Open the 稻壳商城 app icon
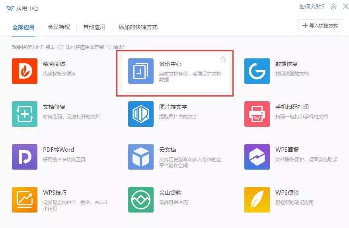 click(25, 71)
